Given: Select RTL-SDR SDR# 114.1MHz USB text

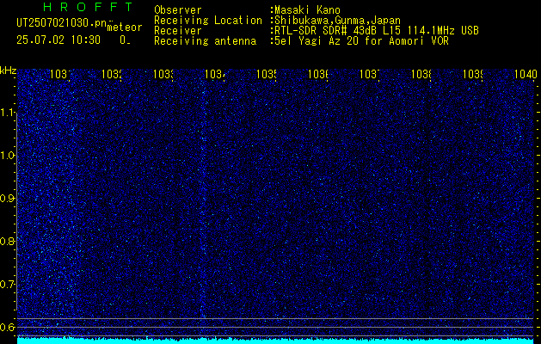Looking at the screenshot, I should click(x=377, y=31).
